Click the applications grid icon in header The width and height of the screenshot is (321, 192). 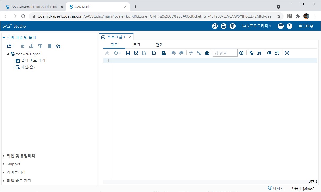pos(233,26)
